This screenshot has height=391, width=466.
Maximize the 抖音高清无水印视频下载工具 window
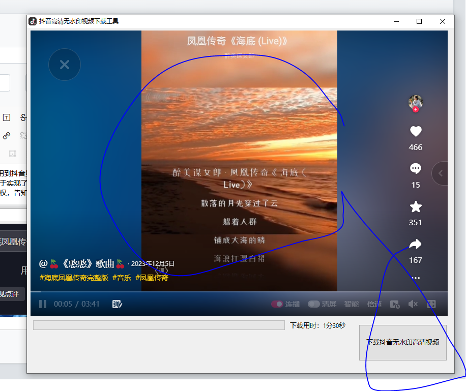coord(419,21)
